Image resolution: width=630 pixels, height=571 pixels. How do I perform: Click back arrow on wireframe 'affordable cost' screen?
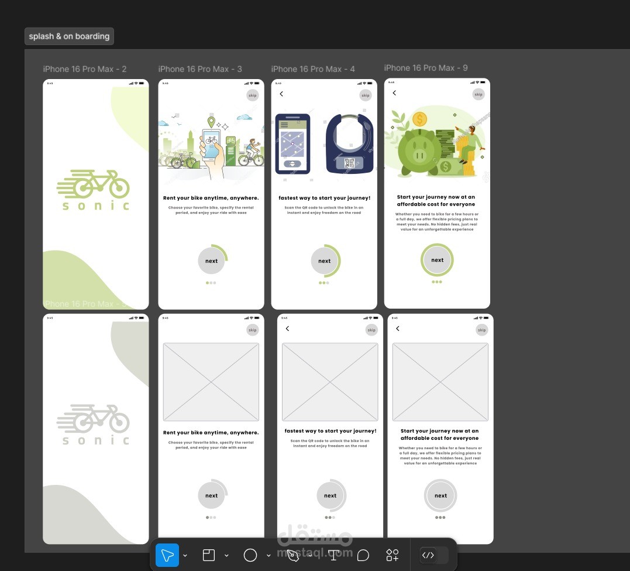point(398,329)
